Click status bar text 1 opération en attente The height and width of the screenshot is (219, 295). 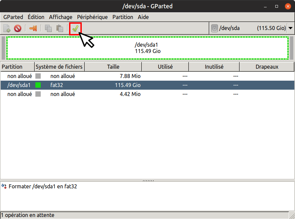(x=28, y=215)
